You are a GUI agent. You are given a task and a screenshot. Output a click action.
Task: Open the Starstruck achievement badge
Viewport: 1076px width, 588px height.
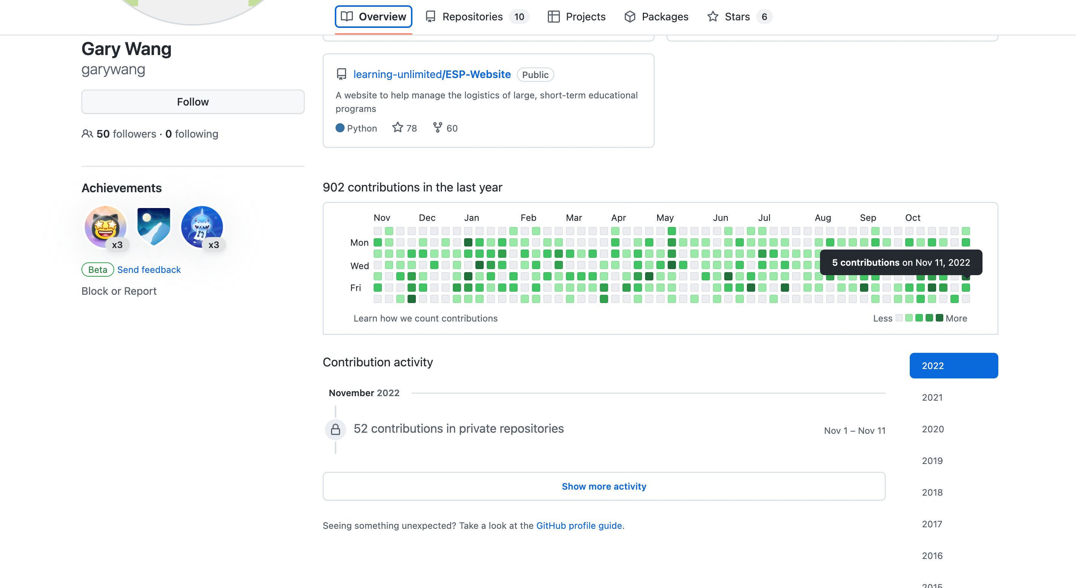[106, 227]
